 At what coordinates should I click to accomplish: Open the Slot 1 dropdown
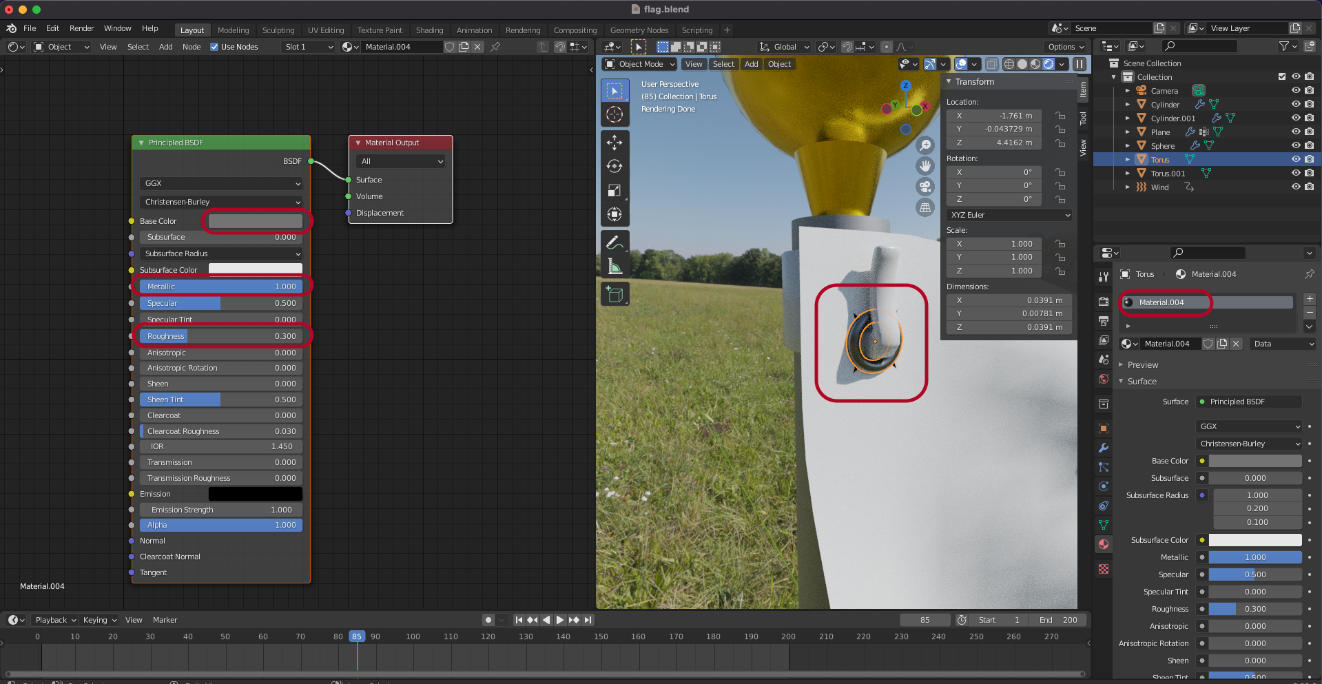click(308, 47)
